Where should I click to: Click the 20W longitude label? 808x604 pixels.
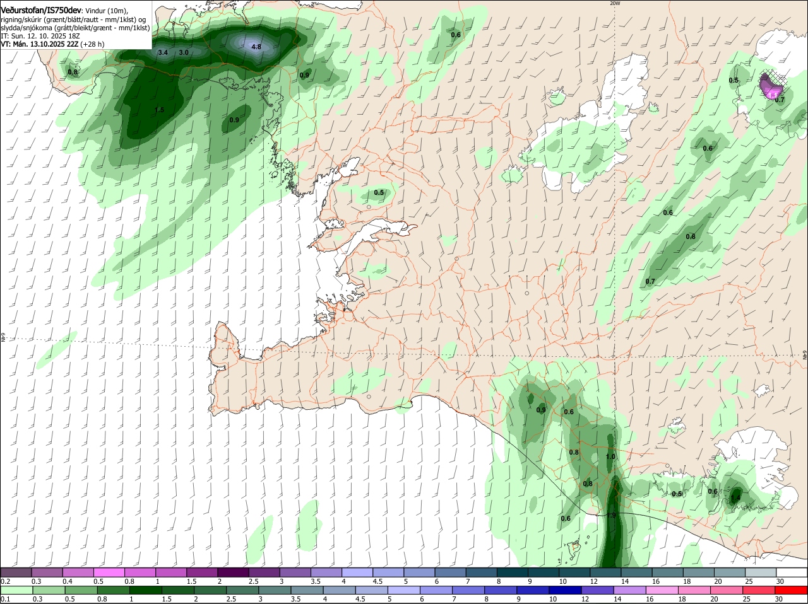[615, 3]
